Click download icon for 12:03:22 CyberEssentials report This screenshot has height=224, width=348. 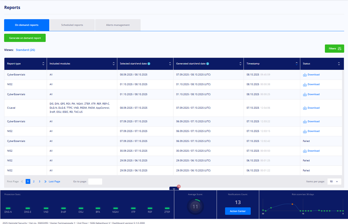pyautogui.click(x=305, y=121)
